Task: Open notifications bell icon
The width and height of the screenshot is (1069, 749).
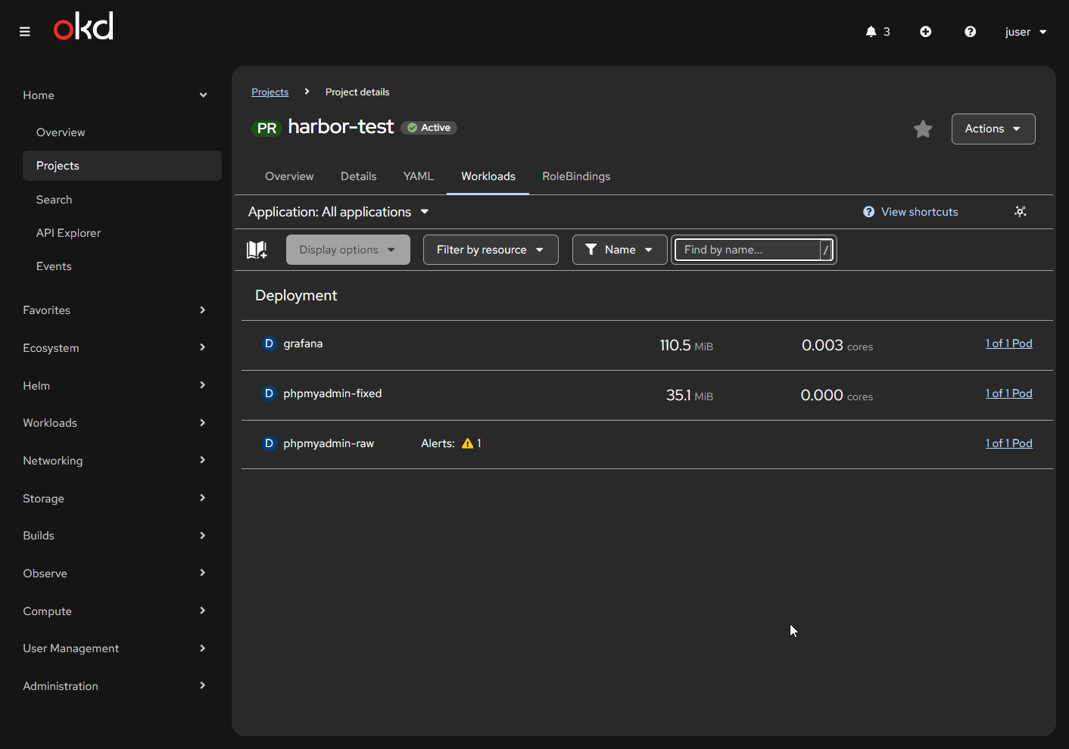Action: (x=871, y=32)
